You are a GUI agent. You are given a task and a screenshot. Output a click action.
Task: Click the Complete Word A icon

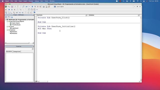click(x=17, y=13)
